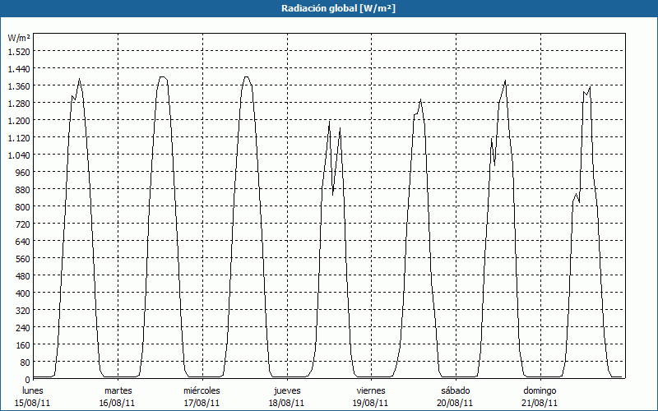This screenshot has height=411, width=658.
Task: Select the "lunes" day label
Action: [34, 390]
